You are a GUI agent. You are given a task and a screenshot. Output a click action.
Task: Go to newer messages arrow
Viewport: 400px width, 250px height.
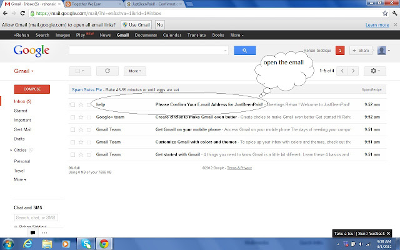click(342, 71)
